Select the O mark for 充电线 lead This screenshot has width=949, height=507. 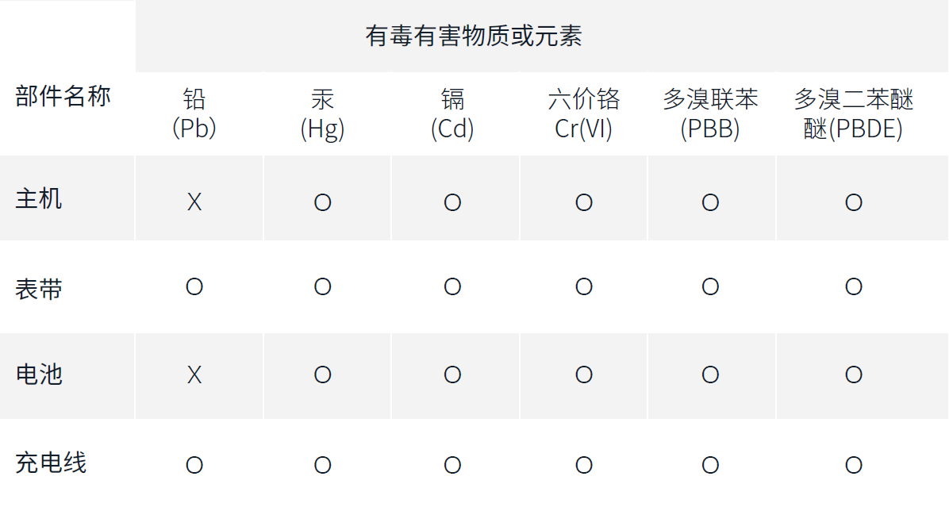tap(194, 465)
